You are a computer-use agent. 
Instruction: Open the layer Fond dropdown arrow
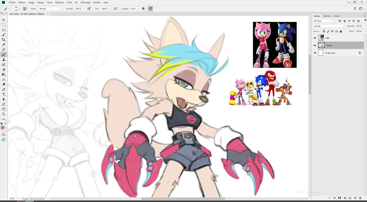(365, 31)
